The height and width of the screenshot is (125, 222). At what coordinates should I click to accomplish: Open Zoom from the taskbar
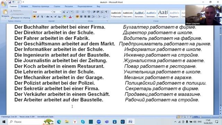[x=99, y=122]
